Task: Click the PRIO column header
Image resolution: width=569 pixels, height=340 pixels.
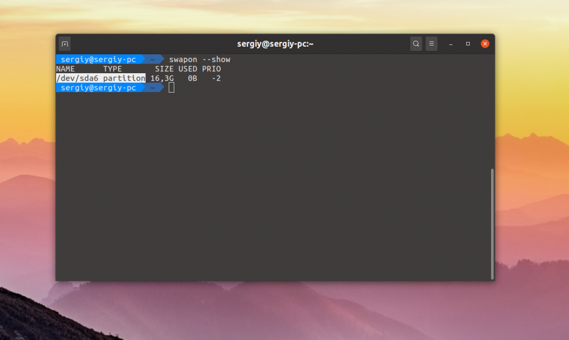Action: 211,69
